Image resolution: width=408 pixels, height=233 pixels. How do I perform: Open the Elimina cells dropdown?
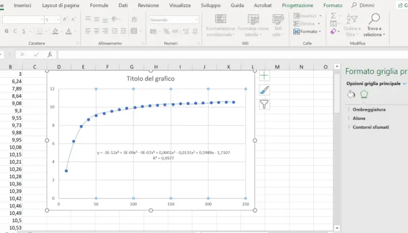[306, 24]
